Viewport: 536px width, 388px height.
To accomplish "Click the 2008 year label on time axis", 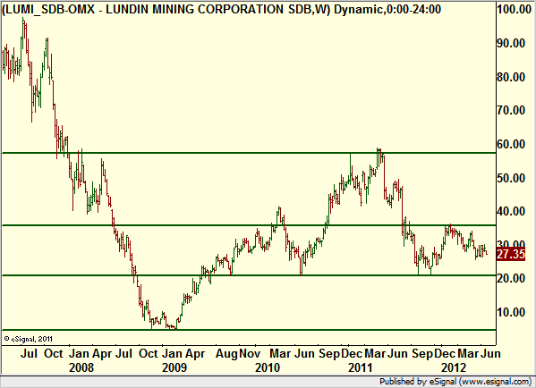I will pos(81,367).
